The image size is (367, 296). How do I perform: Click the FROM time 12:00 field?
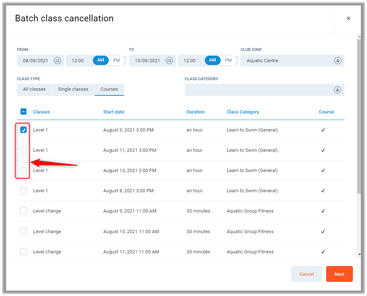[78, 61]
